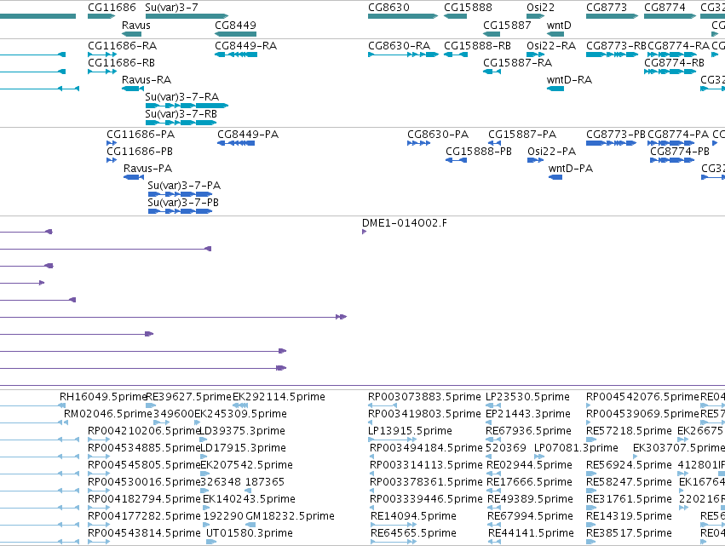Click protein CG15887-PA
This screenshot has height=546, width=725.
522,135
